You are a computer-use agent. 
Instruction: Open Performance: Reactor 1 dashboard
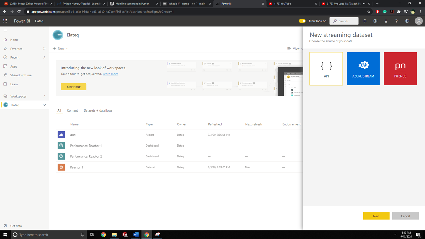tap(86, 146)
